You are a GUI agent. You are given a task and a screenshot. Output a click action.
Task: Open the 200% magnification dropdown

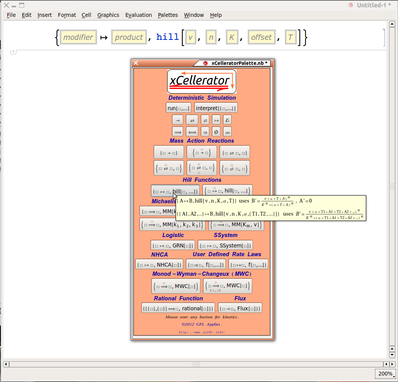click(x=385, y=374)
